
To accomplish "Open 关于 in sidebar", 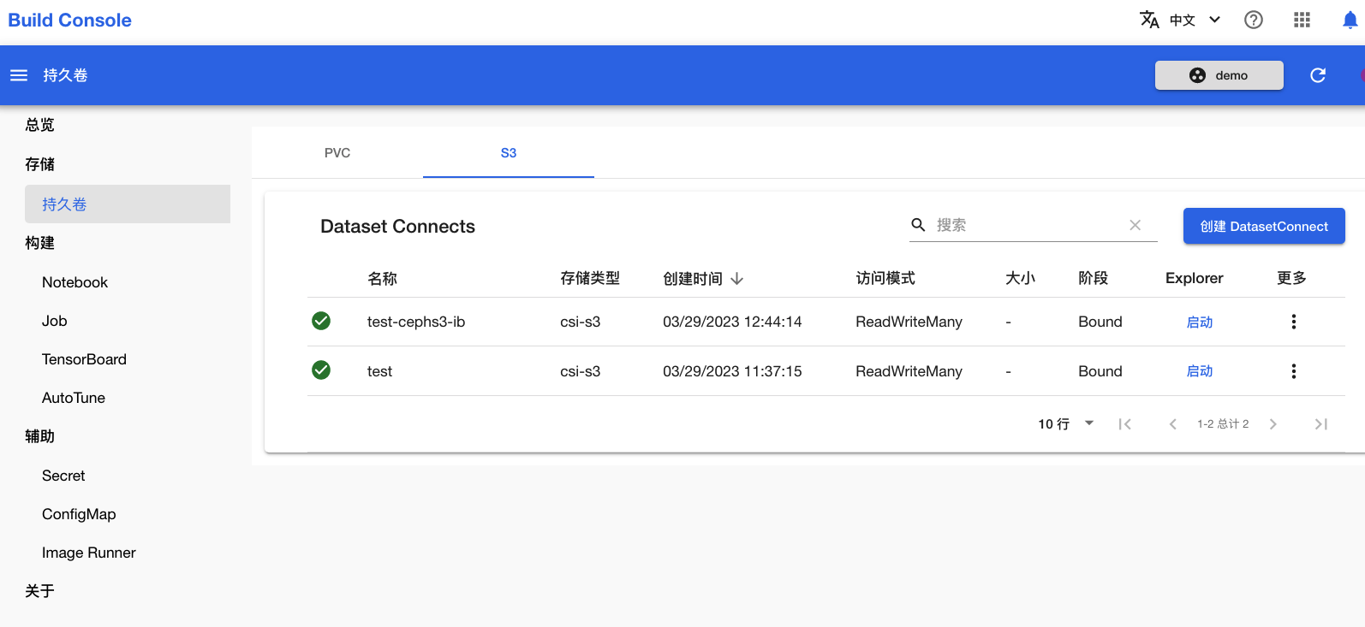I will (x=39, y=591).
